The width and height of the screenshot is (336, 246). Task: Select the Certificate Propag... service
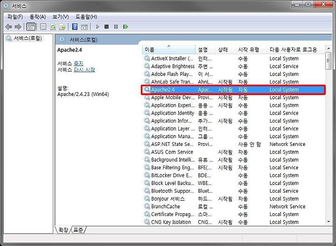234,214
